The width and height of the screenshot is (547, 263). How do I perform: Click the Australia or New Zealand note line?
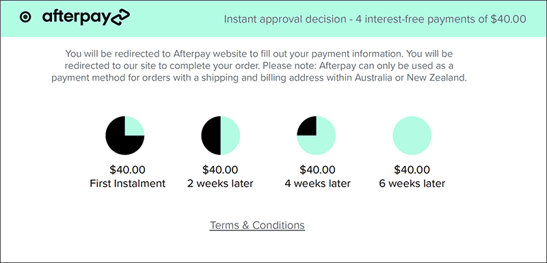[x=259, y=78]
